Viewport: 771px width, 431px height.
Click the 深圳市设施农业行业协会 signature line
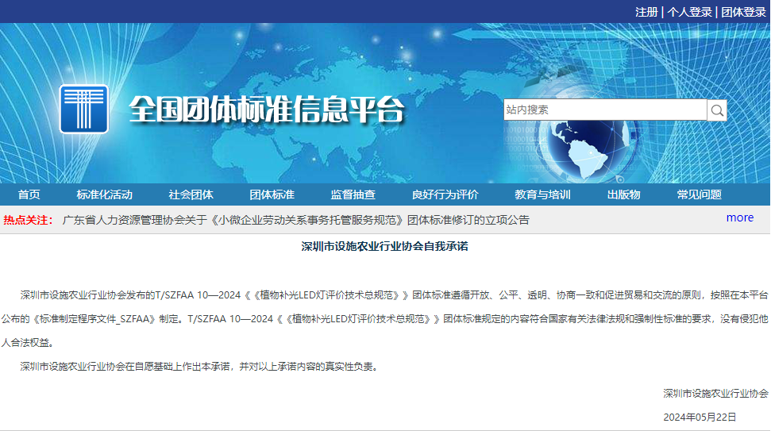(x=715, y=393)
